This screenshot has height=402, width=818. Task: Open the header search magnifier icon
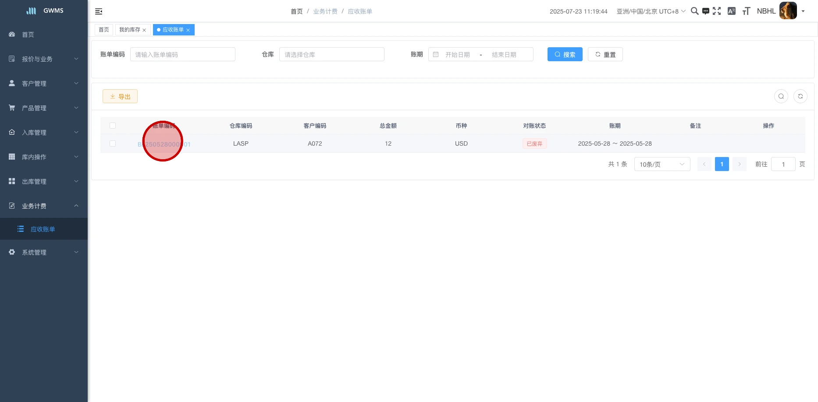(694, 11)
